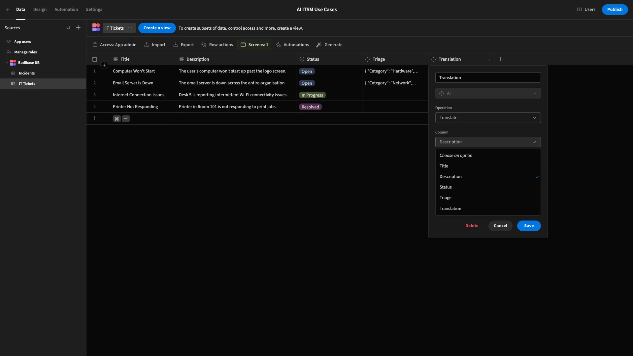Image resolution: width=633 pixels, height=356 pixels.
Task: Click the Budibase logo beside IT Tickets
Action: coord(96,28)
